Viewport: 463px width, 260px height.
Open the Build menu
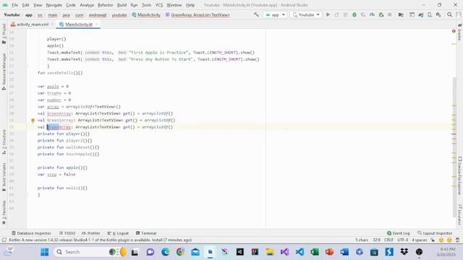tap(122, 5)
